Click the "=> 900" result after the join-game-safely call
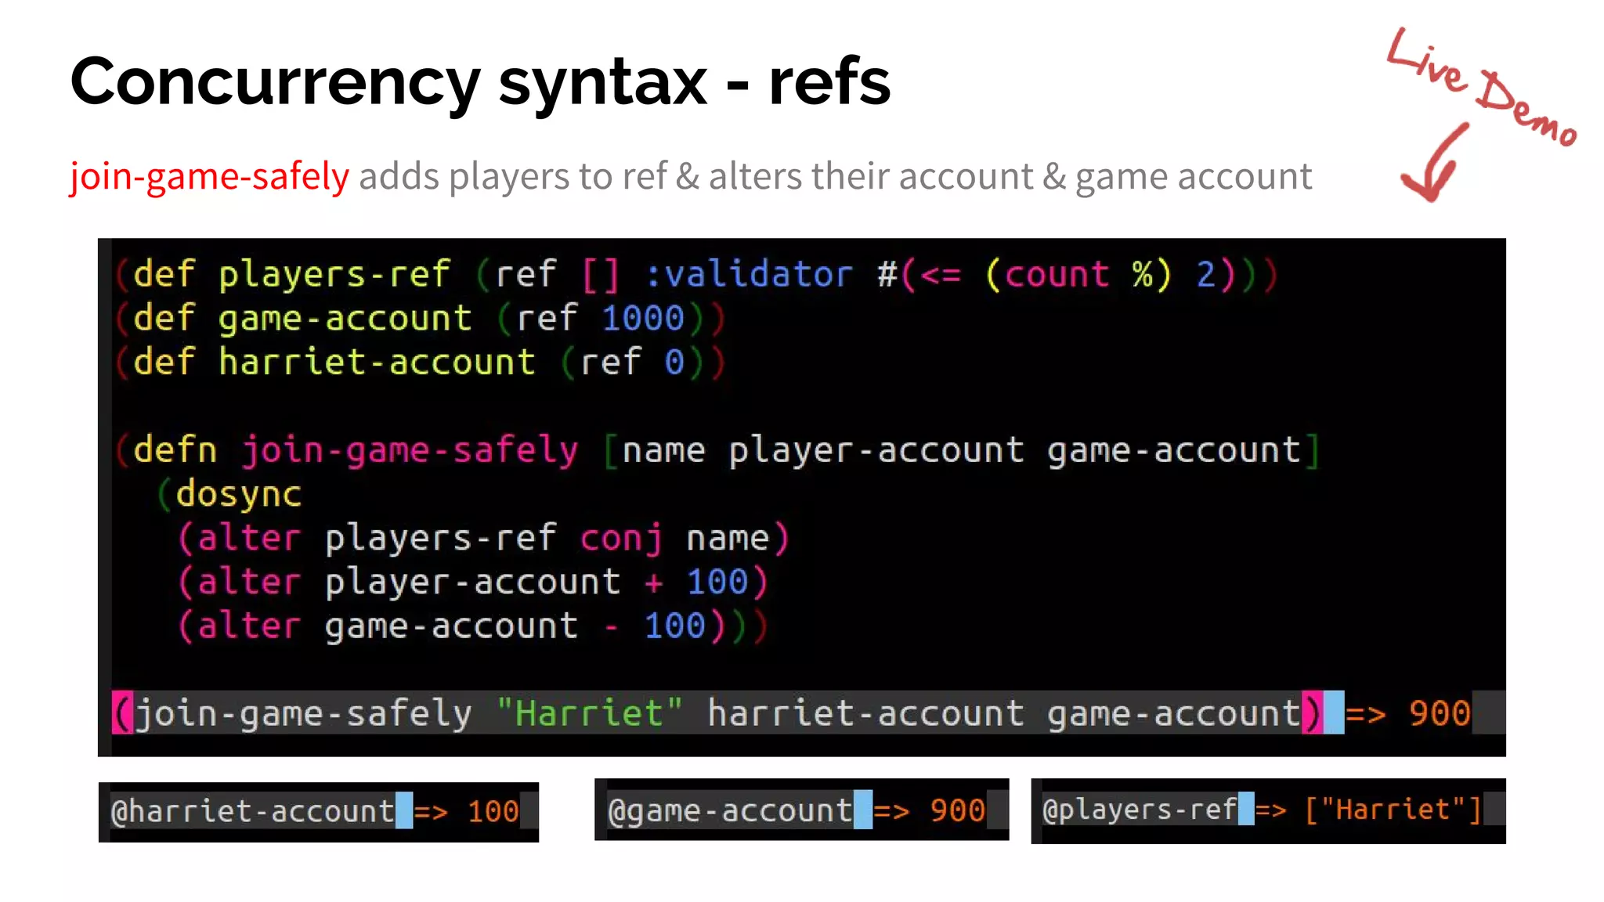The width and height of the screenshot is (1604, 902). [x=1408, y=713]
